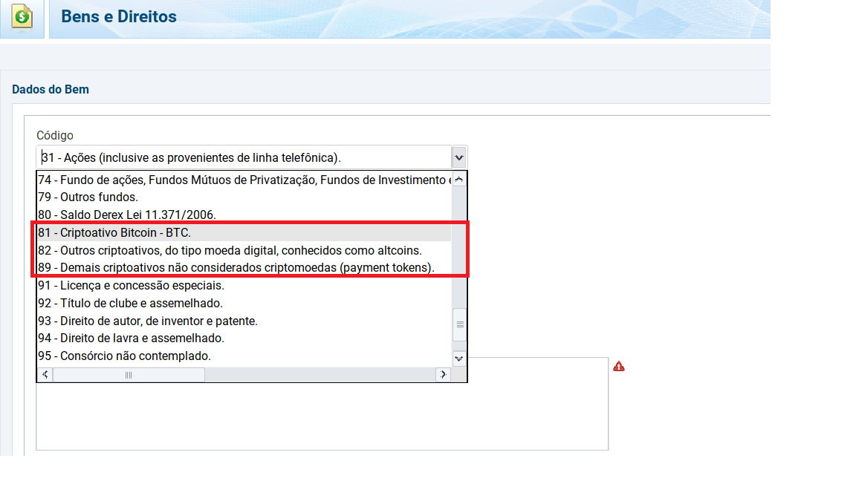The image size is (856, 481).
Task: Click the green dollar Bens e Direitos icon
Action: coord(22,16)
